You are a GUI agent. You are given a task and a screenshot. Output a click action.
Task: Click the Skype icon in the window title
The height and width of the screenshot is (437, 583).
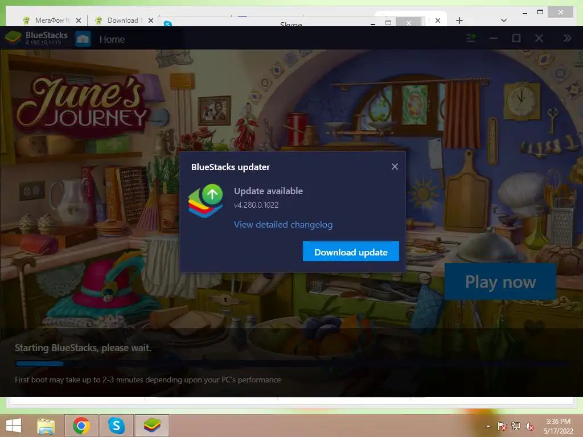(x=168, y=24)
